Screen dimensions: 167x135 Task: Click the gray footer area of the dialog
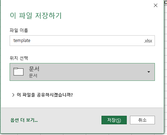pos(82,120)
